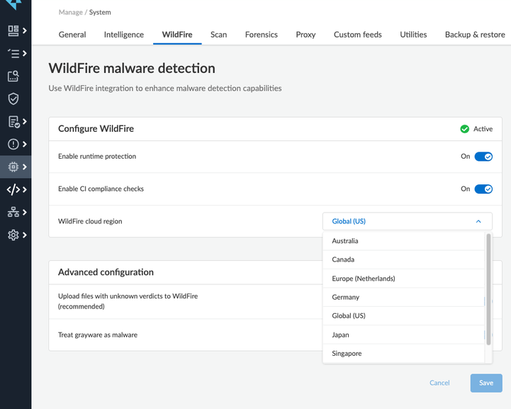Open the search/monitor sidebar icon
This screenshot has height=409, width=511.
pyautogui.click(x=13, y=77)
